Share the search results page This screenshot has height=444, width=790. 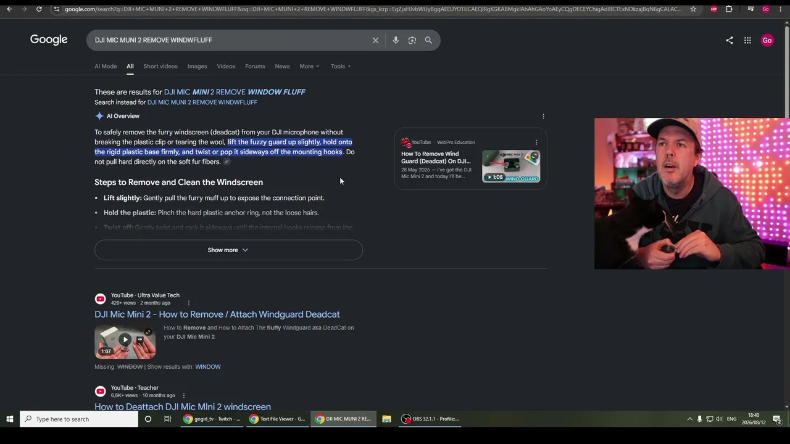click(730, 40)
